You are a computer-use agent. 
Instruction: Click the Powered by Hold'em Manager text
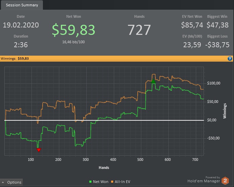204,179
